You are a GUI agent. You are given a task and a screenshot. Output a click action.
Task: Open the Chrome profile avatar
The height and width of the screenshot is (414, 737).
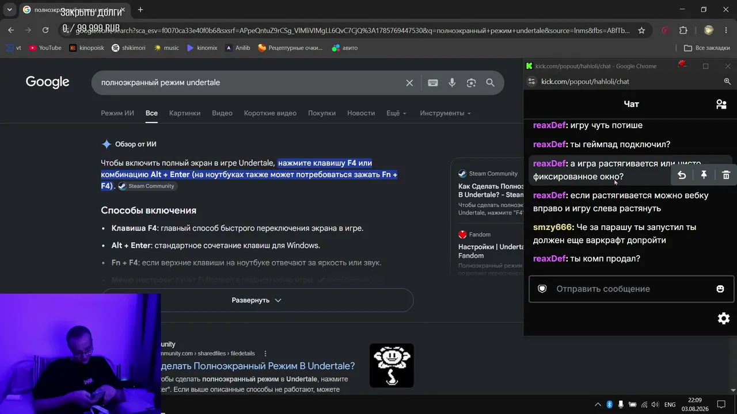click(x=709, y=30)
